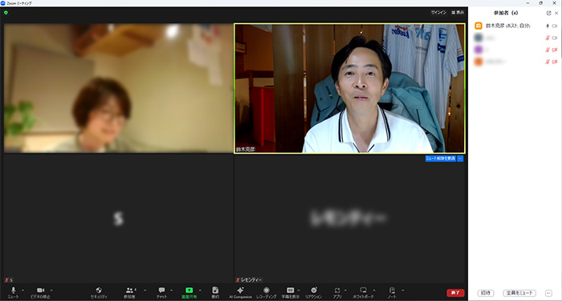Click 鈴木克彦 name label on video
The height and width of the screenshot is (301, 562).
(x=246, y=149)
